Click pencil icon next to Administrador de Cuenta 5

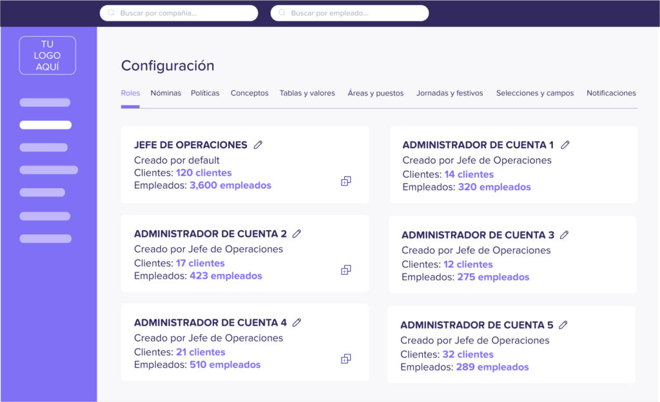point(563,325)
